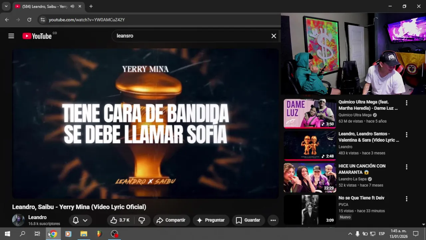The height and width of the screenshot is (240, 426).
Task: Mute tab via speaker icon
Action: (72, 6)
